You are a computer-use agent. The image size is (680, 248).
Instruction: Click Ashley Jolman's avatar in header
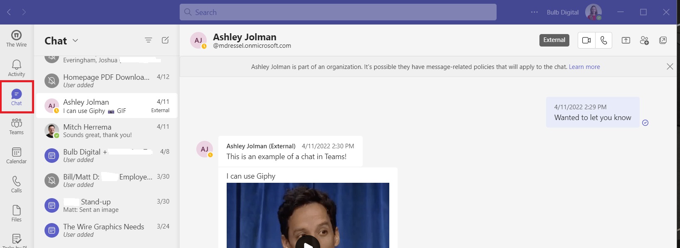[198, 40]
